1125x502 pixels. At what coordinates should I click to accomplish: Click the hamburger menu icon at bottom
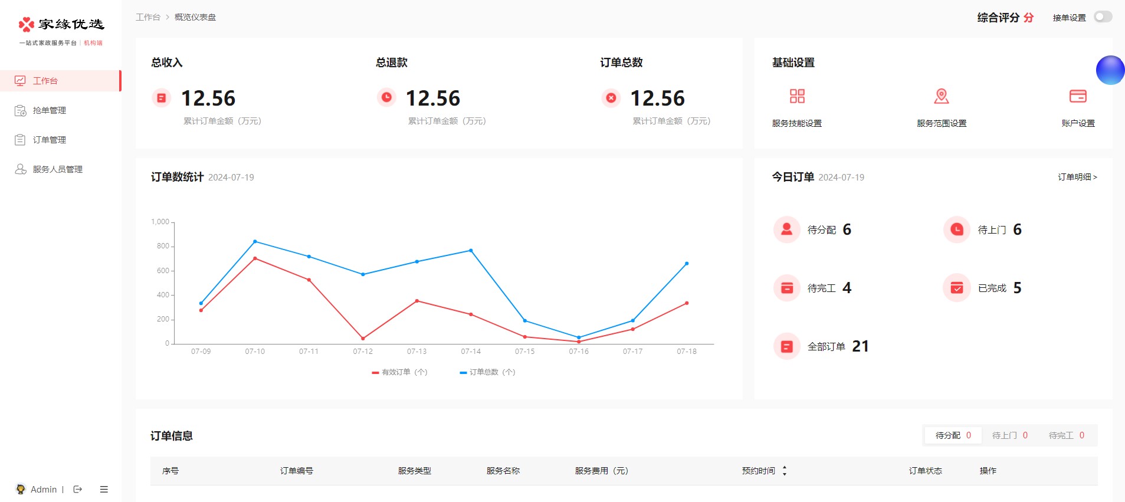[104, 489]
